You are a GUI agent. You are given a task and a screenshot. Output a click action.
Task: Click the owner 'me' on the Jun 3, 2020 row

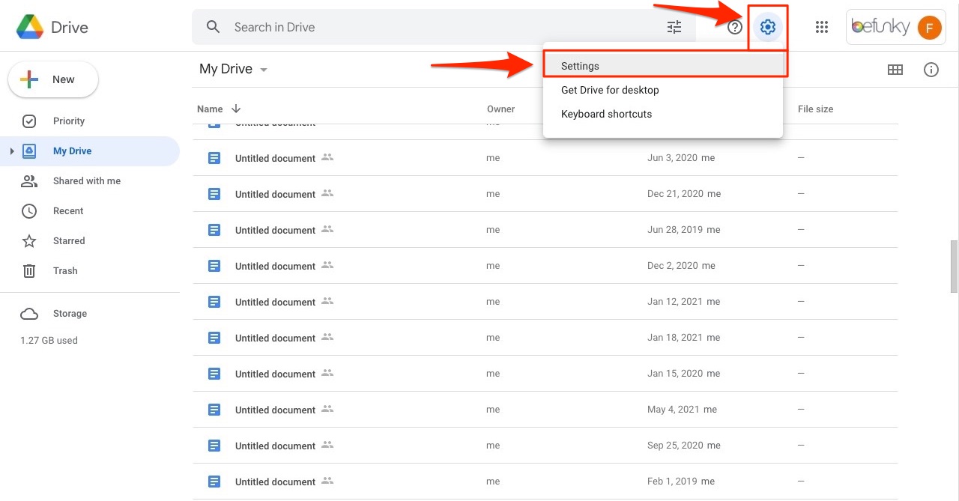click(x=493, y=158)
